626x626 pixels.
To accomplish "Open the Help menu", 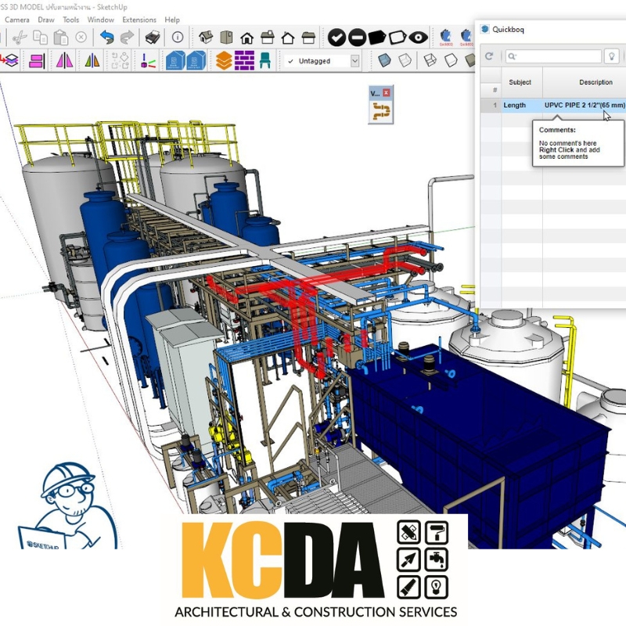I will click(x=172, y=20).
